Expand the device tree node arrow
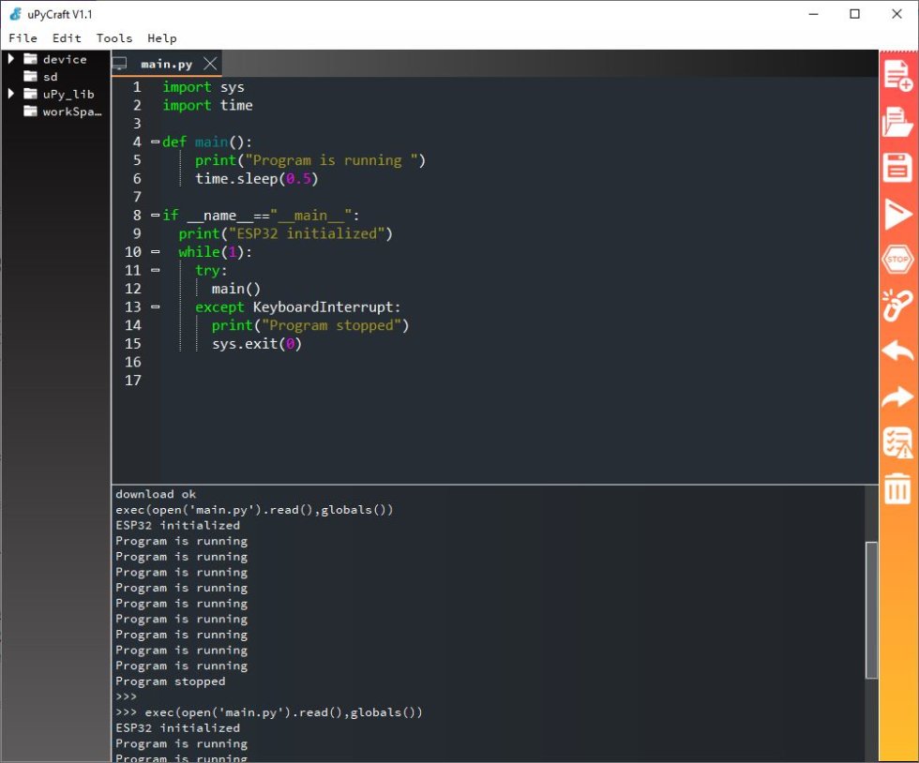Screen dimensions: 919x763 [x=10, y=59]
